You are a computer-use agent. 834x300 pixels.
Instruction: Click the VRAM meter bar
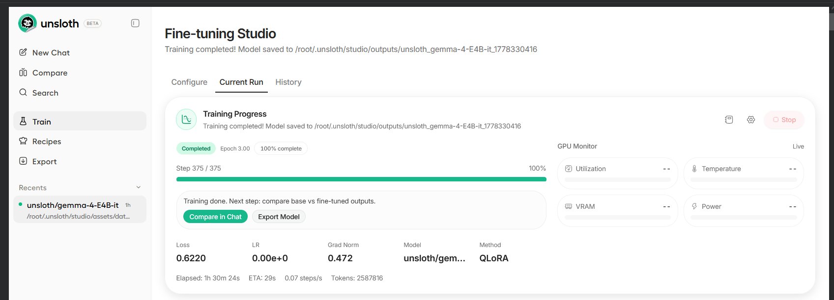pyautogui.click(x=618, y=218)
